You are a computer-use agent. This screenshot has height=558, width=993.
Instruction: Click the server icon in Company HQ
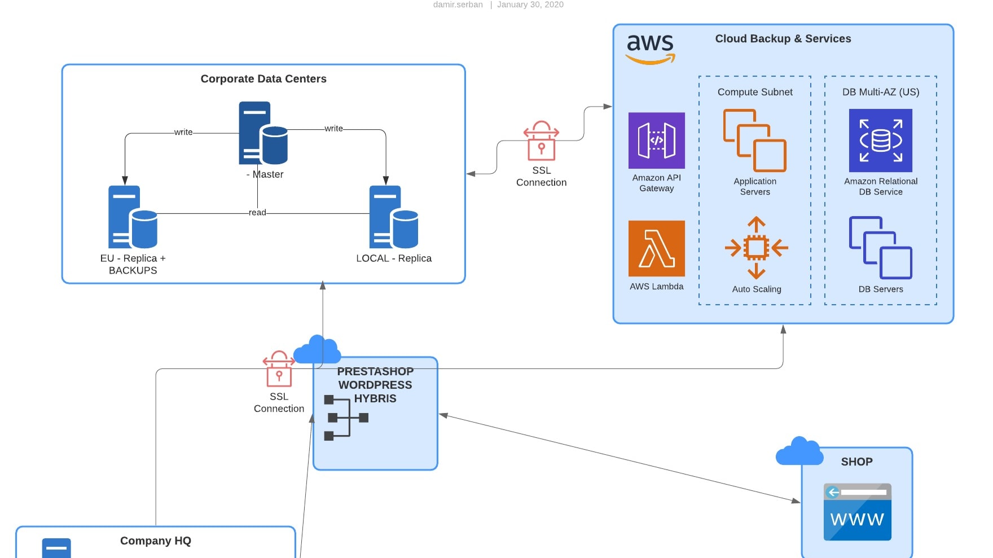[x=56, y=548]
